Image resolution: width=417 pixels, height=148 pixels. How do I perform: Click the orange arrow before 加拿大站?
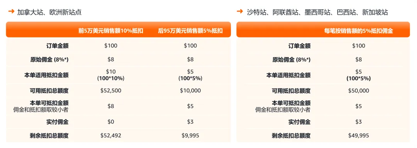pos(11,12)
